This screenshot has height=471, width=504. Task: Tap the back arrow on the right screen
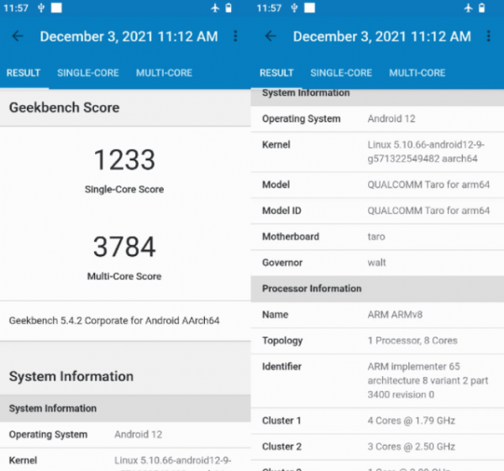point(270,37)
